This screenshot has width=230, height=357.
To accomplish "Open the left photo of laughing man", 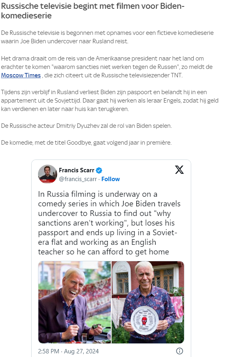I will click(74, 302).
